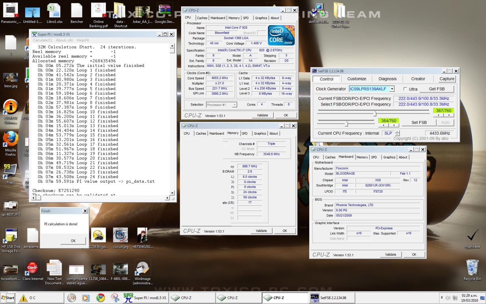Open the media player quick launch icon
Image resolution: width=486 pixels, height=304 pixels.
click(86, 298)
